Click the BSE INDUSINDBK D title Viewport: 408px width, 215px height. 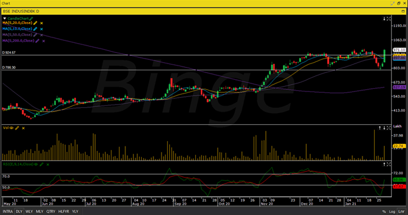point(21,11)
